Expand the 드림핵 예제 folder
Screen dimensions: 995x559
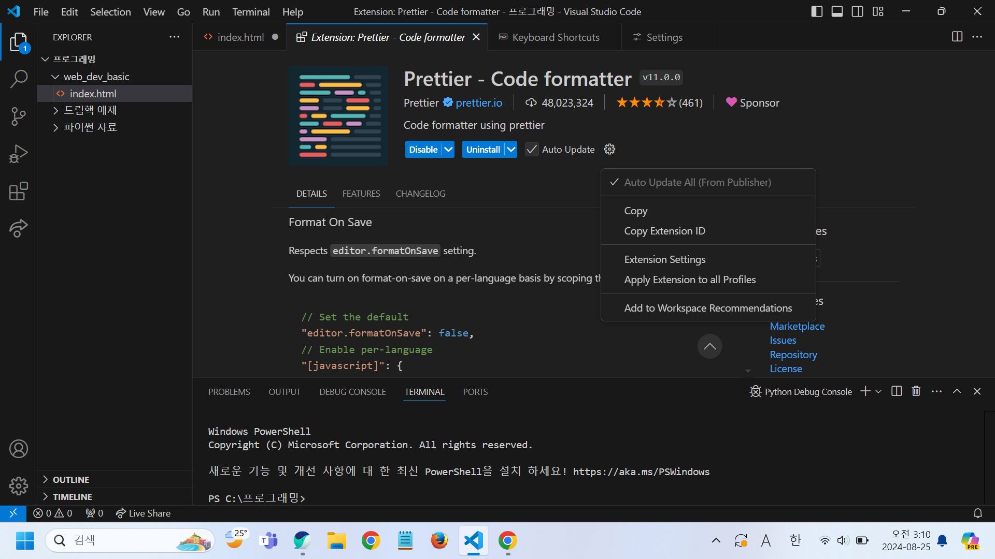pyautogui.click(x=90, y=110)
